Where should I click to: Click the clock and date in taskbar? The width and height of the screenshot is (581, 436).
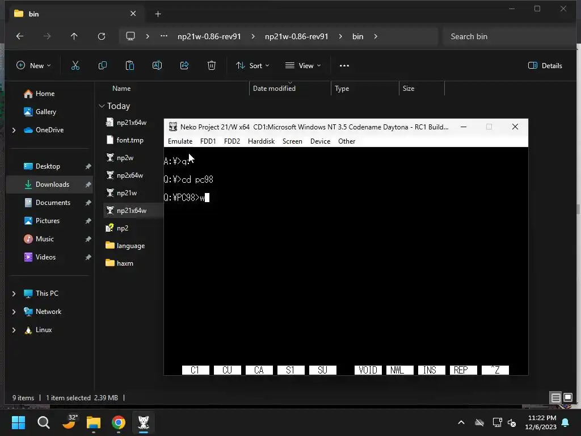[541, 422]
